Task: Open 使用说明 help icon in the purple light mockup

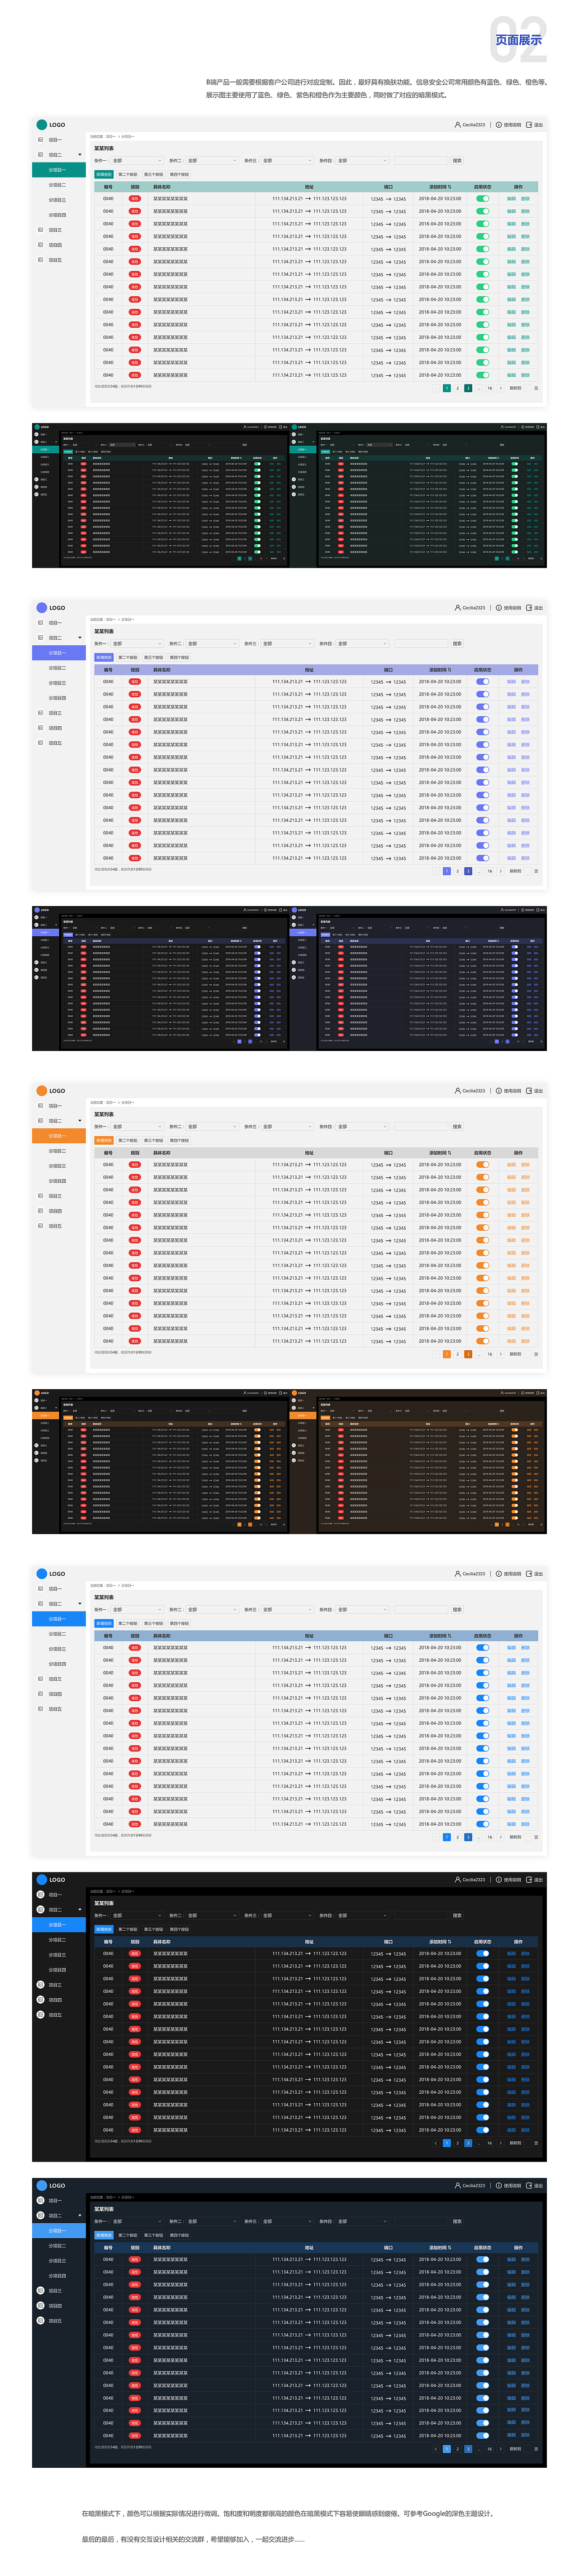Action: tap(498, 608)
